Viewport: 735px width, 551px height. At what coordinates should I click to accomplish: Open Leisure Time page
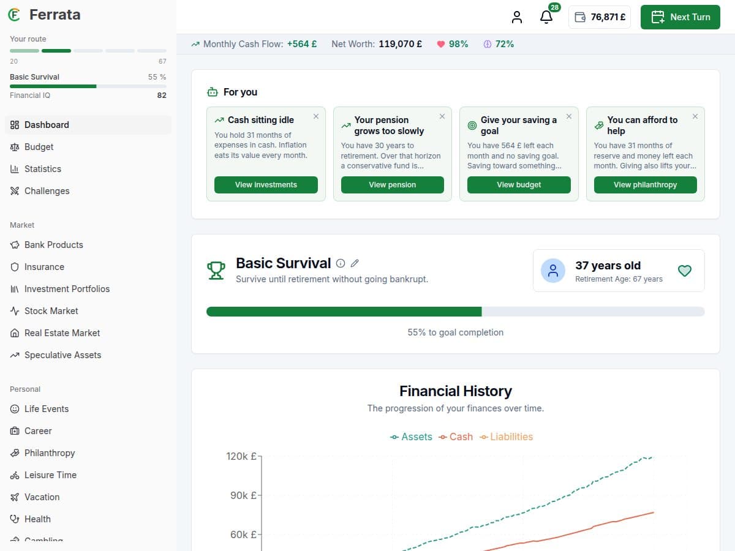[x=88, y=475]
